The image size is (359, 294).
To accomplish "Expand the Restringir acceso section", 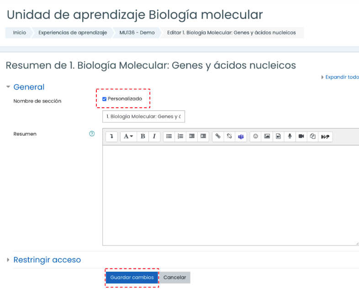I will tap(47, 260).
